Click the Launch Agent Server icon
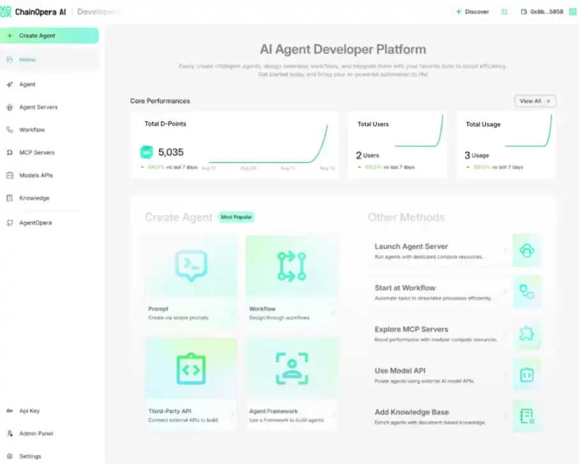The width and height of the screenshot is (579, 464). (527, 250)
